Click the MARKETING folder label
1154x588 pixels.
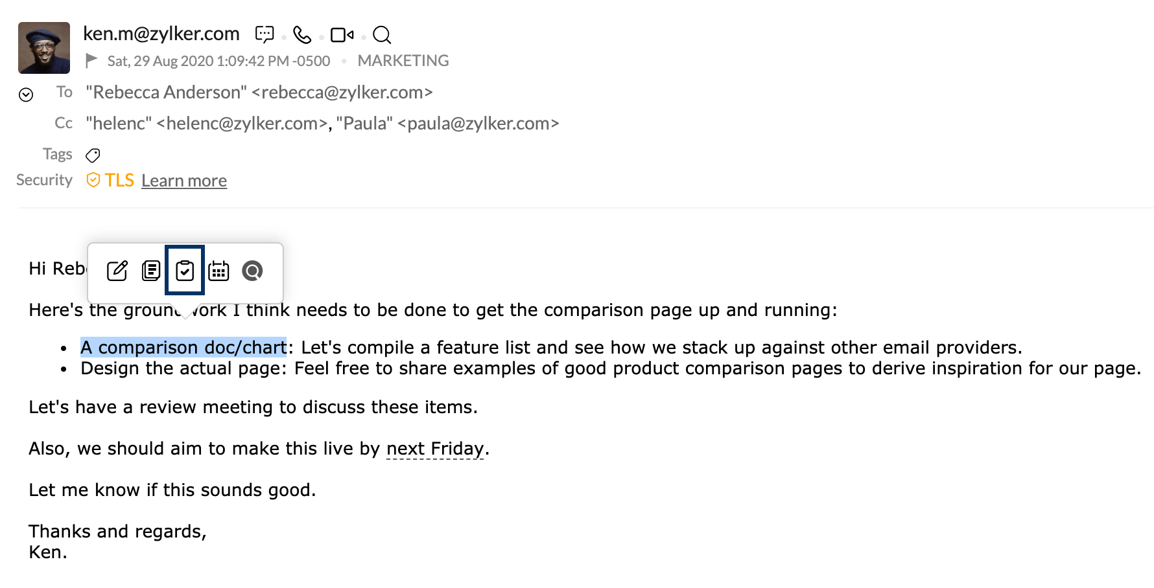(403, 61)
